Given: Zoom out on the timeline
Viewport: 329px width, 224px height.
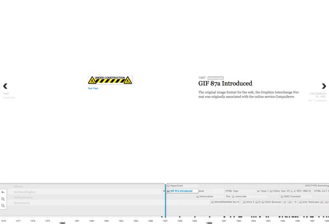Looking at the screenshot, I should click(x=3, y=205).
